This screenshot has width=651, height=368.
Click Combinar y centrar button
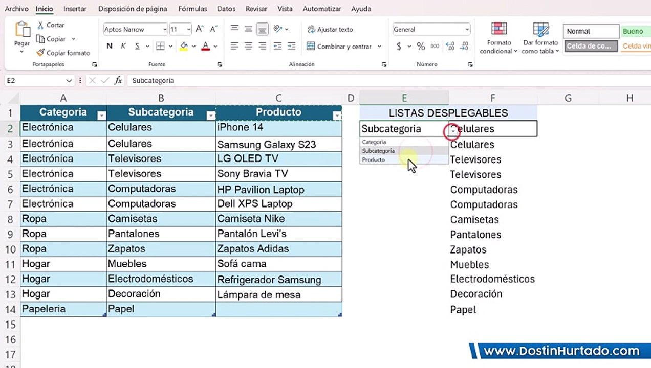pos(339,46)
